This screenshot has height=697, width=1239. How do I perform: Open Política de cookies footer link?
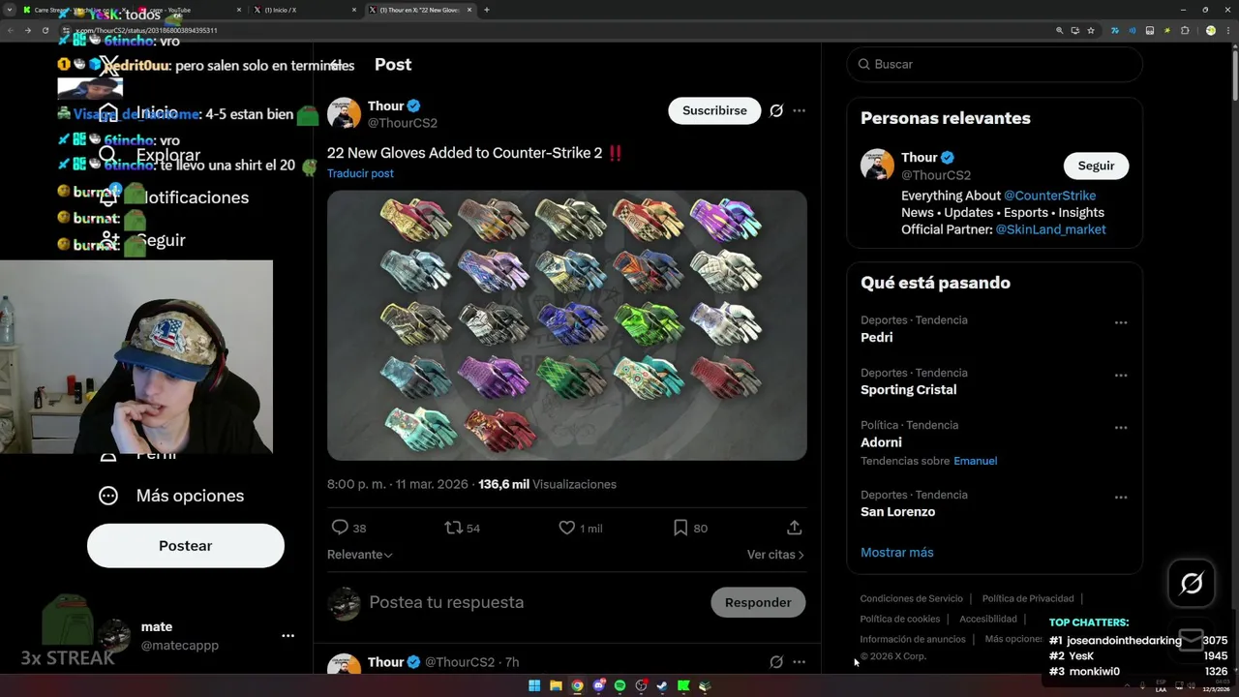[899, 619]
